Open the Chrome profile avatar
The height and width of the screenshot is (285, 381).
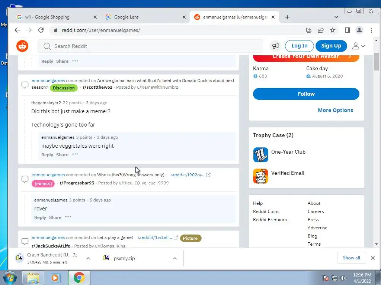tap(359, 30)
